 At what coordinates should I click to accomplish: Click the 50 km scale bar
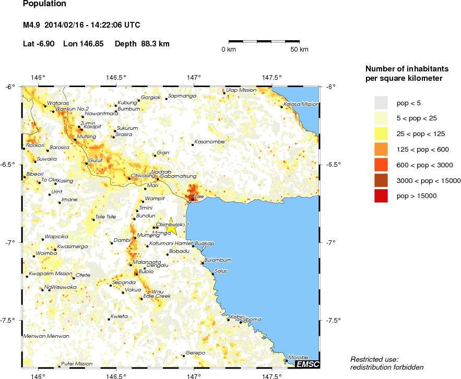point(264,41)
